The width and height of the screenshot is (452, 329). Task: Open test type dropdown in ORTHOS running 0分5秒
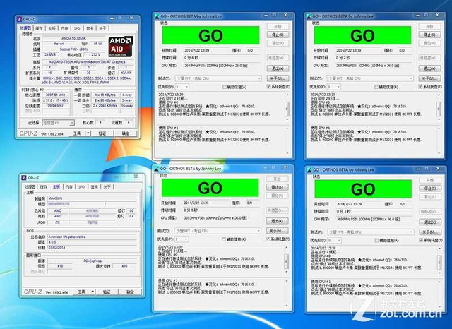(x=218, y=231)
